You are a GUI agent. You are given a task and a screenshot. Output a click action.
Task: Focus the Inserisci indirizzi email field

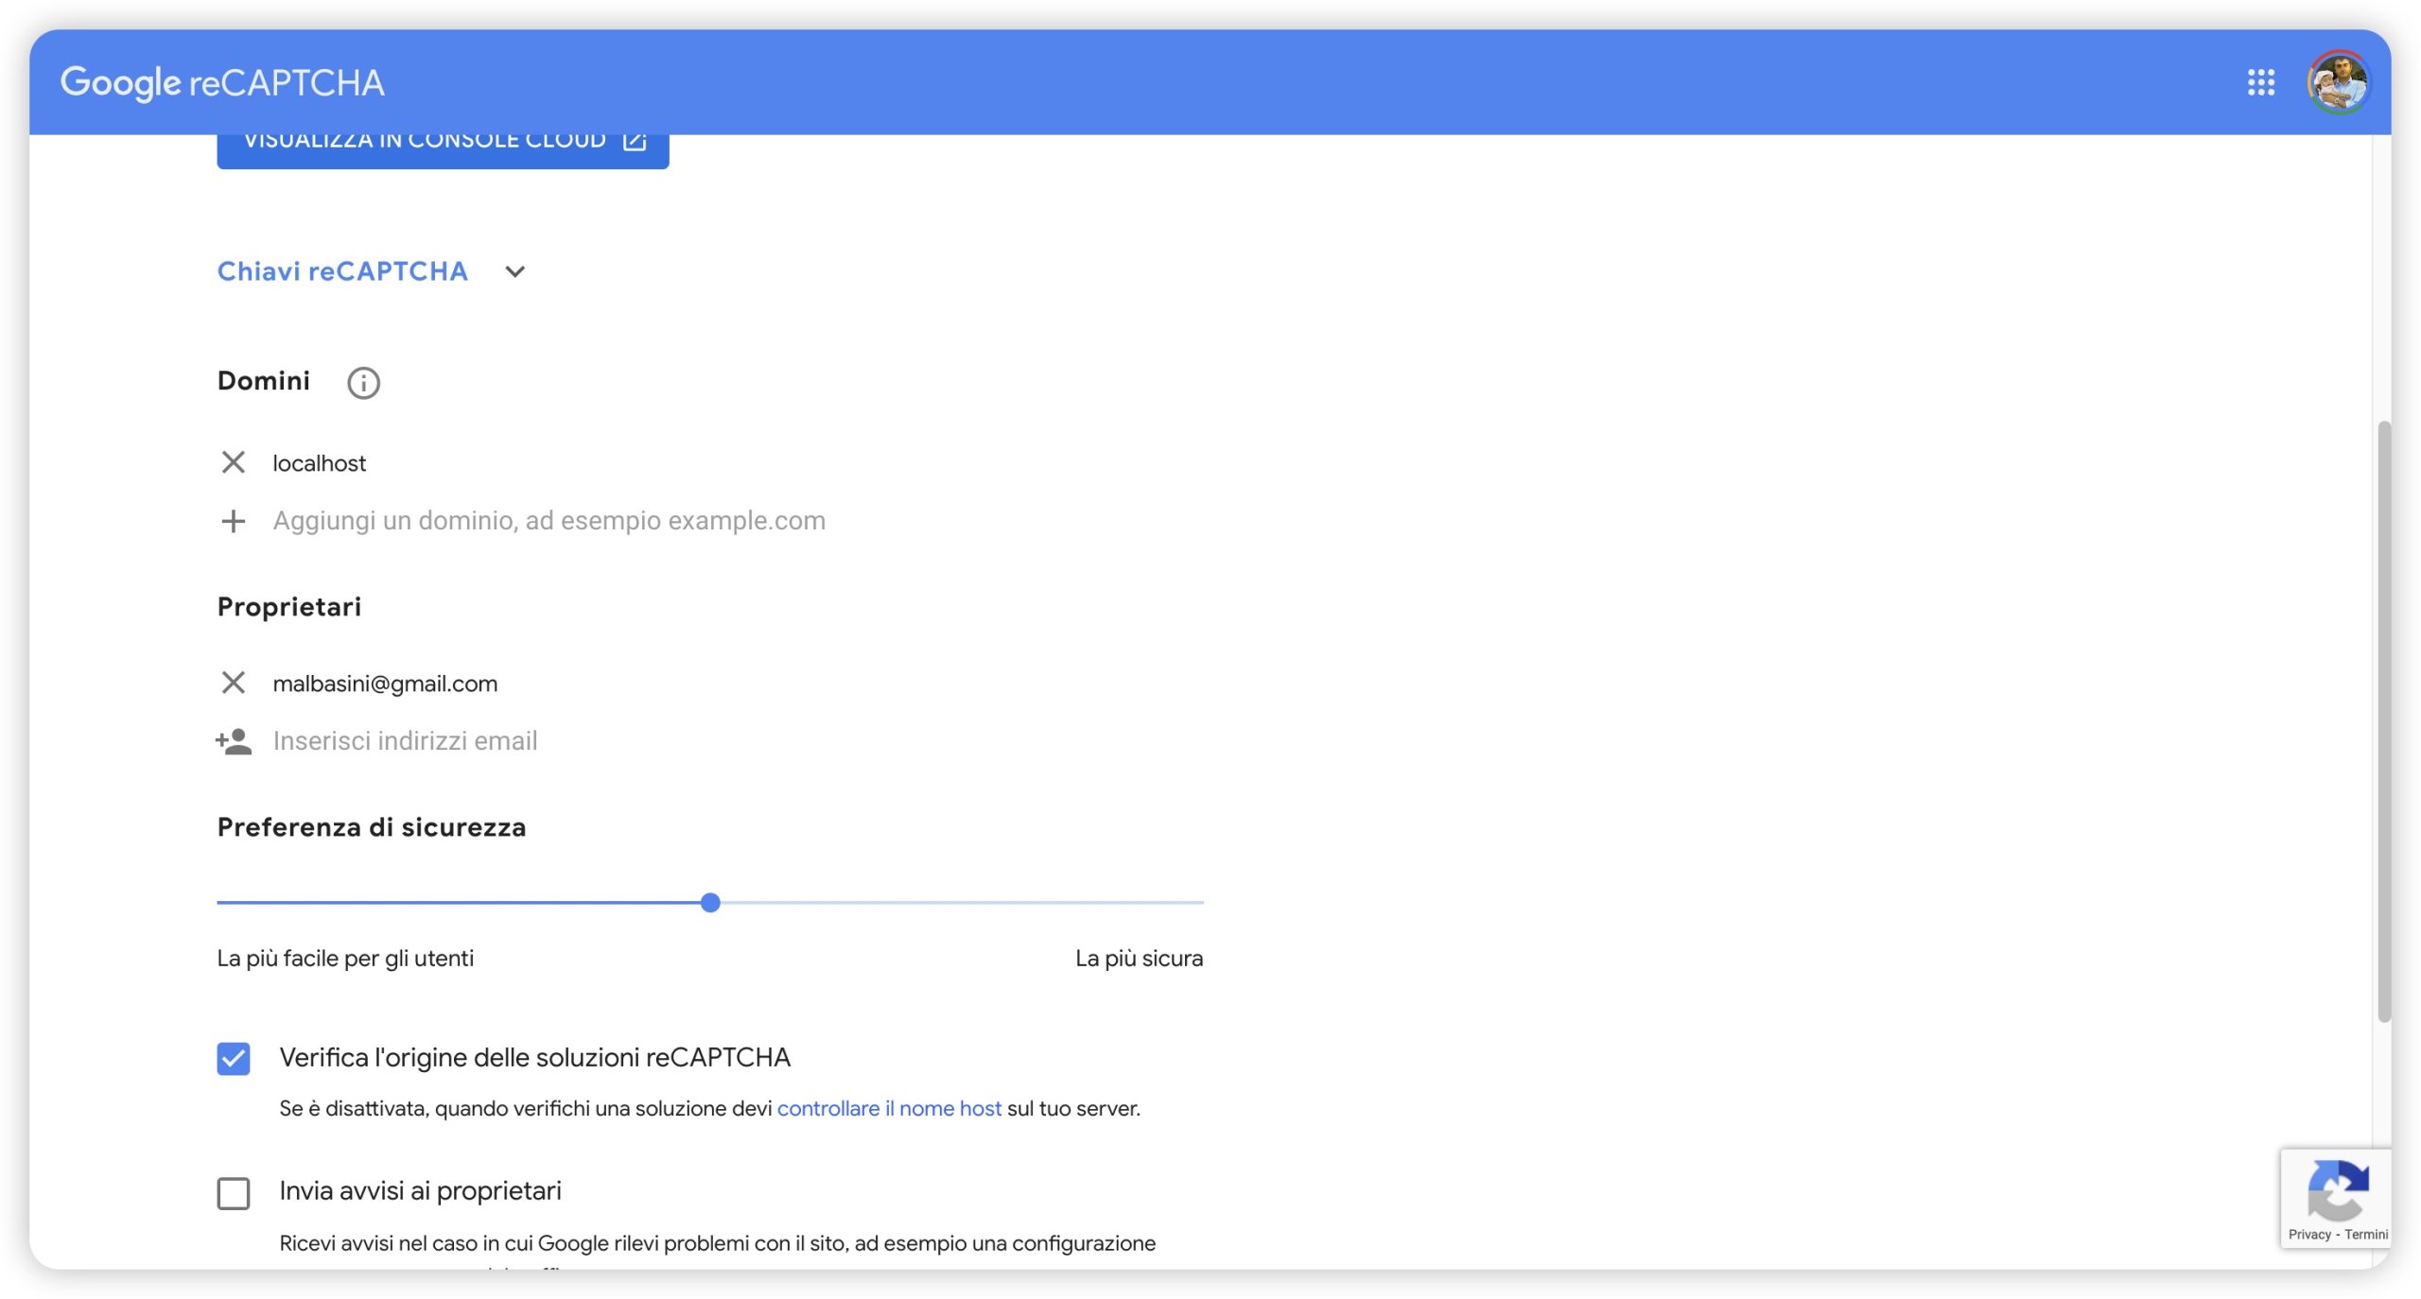[405, 741]
